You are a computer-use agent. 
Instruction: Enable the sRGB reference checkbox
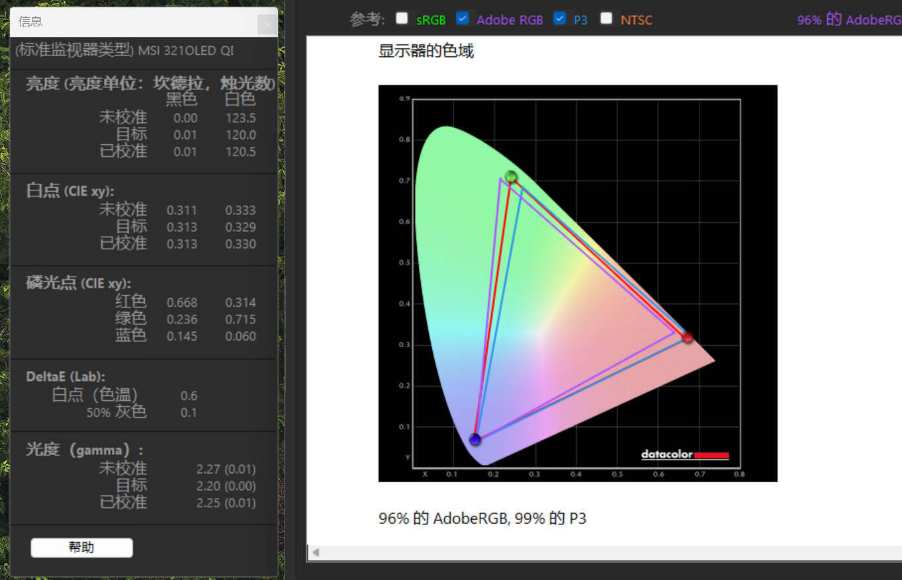click(402, 19)
